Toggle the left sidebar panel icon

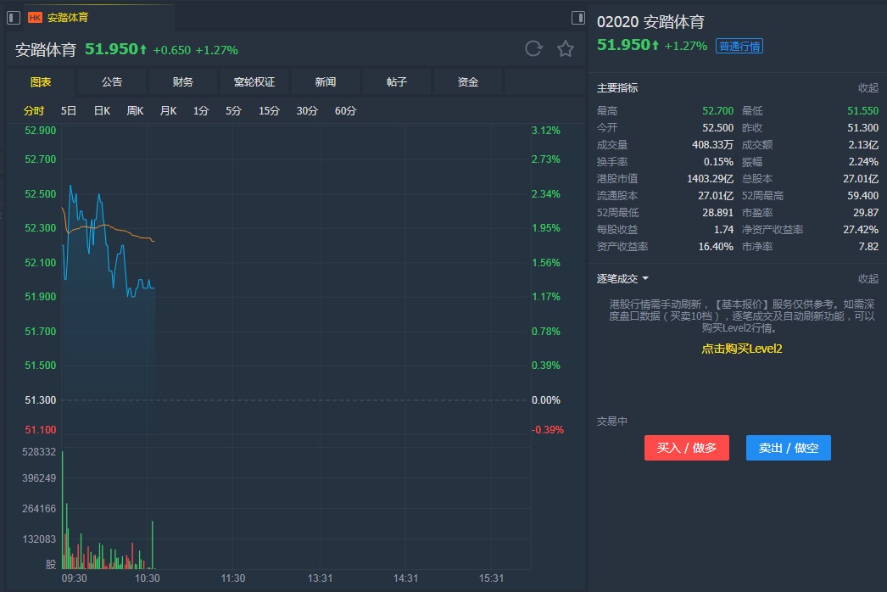coord(14,18)
